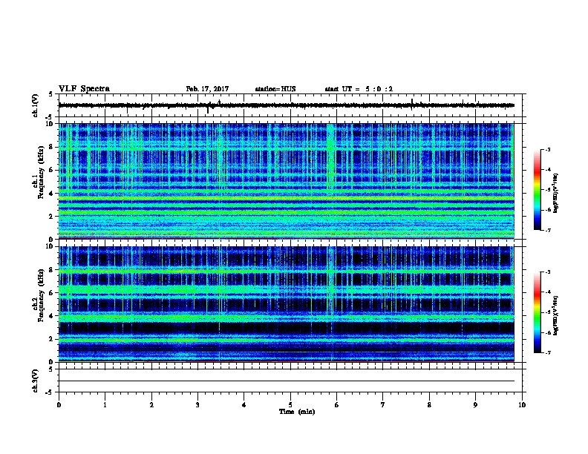Click the "4" kHz tick on ch.1 axis

(x=53, y=194)
